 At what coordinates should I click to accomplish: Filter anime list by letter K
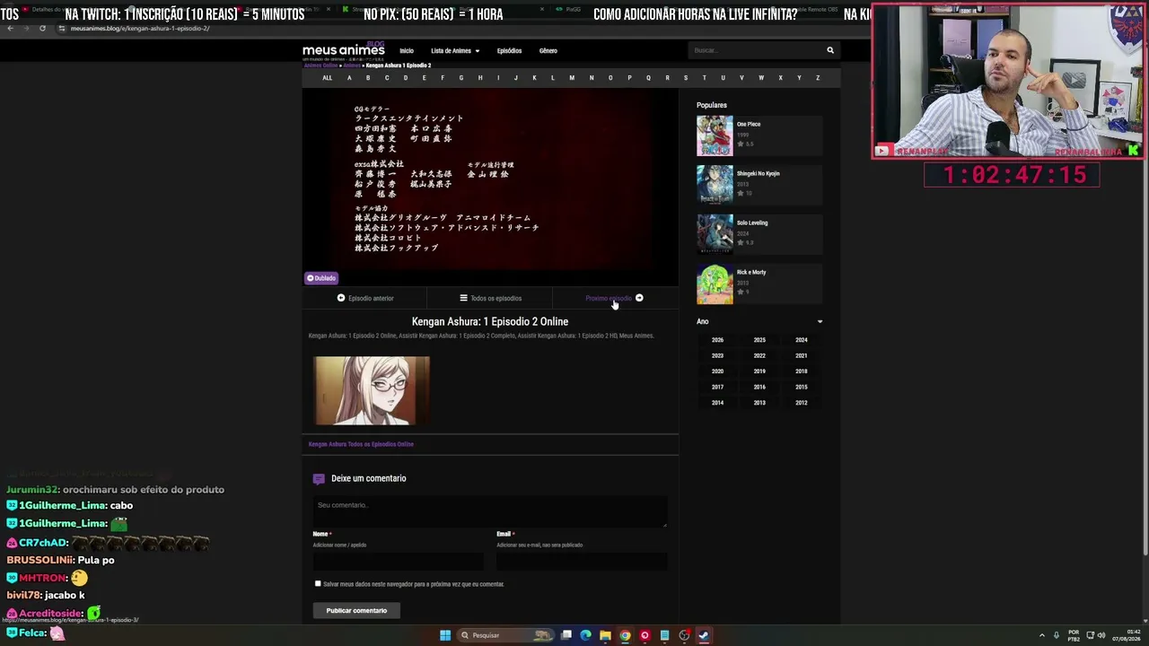(x=534, y=78)
